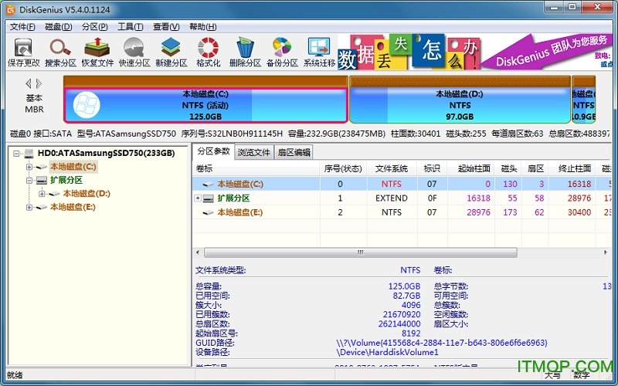Select 本地磁盘(E:) row in partition table
The width and height of the screenshot is (618, 386).
(402, 212)
